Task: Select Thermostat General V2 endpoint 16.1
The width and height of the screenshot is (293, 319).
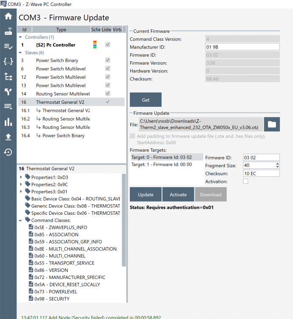Action: pyautogui.click(x=66, y=111)
